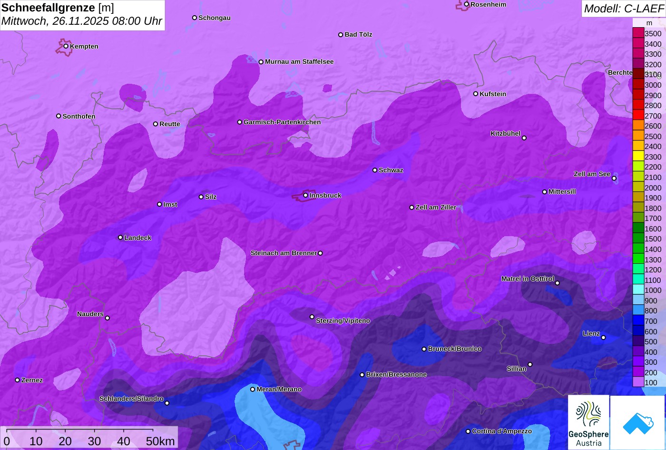Viewport: 666px width, 450px height.
Task: Click the 'Schongau' place label
Action: [x=215, y=18]
